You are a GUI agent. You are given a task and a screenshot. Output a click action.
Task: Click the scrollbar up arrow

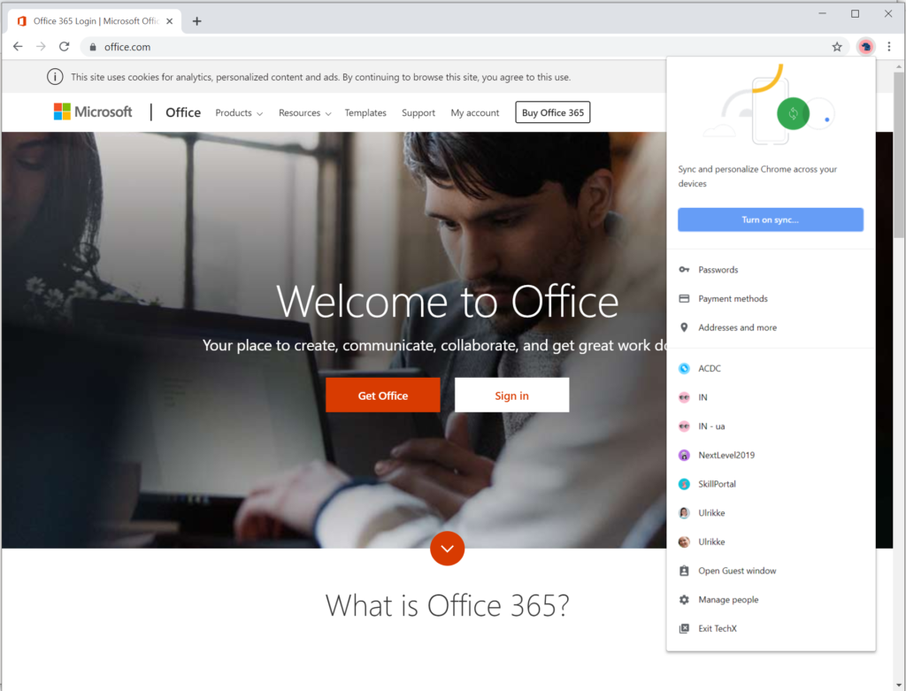(899, 66)
